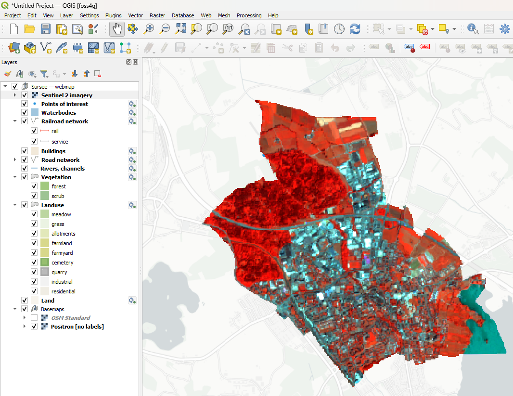Screen dimensions: 513x396
Task: Expand the Sentinel 2 imagery layer
Action: coord(15,95)
